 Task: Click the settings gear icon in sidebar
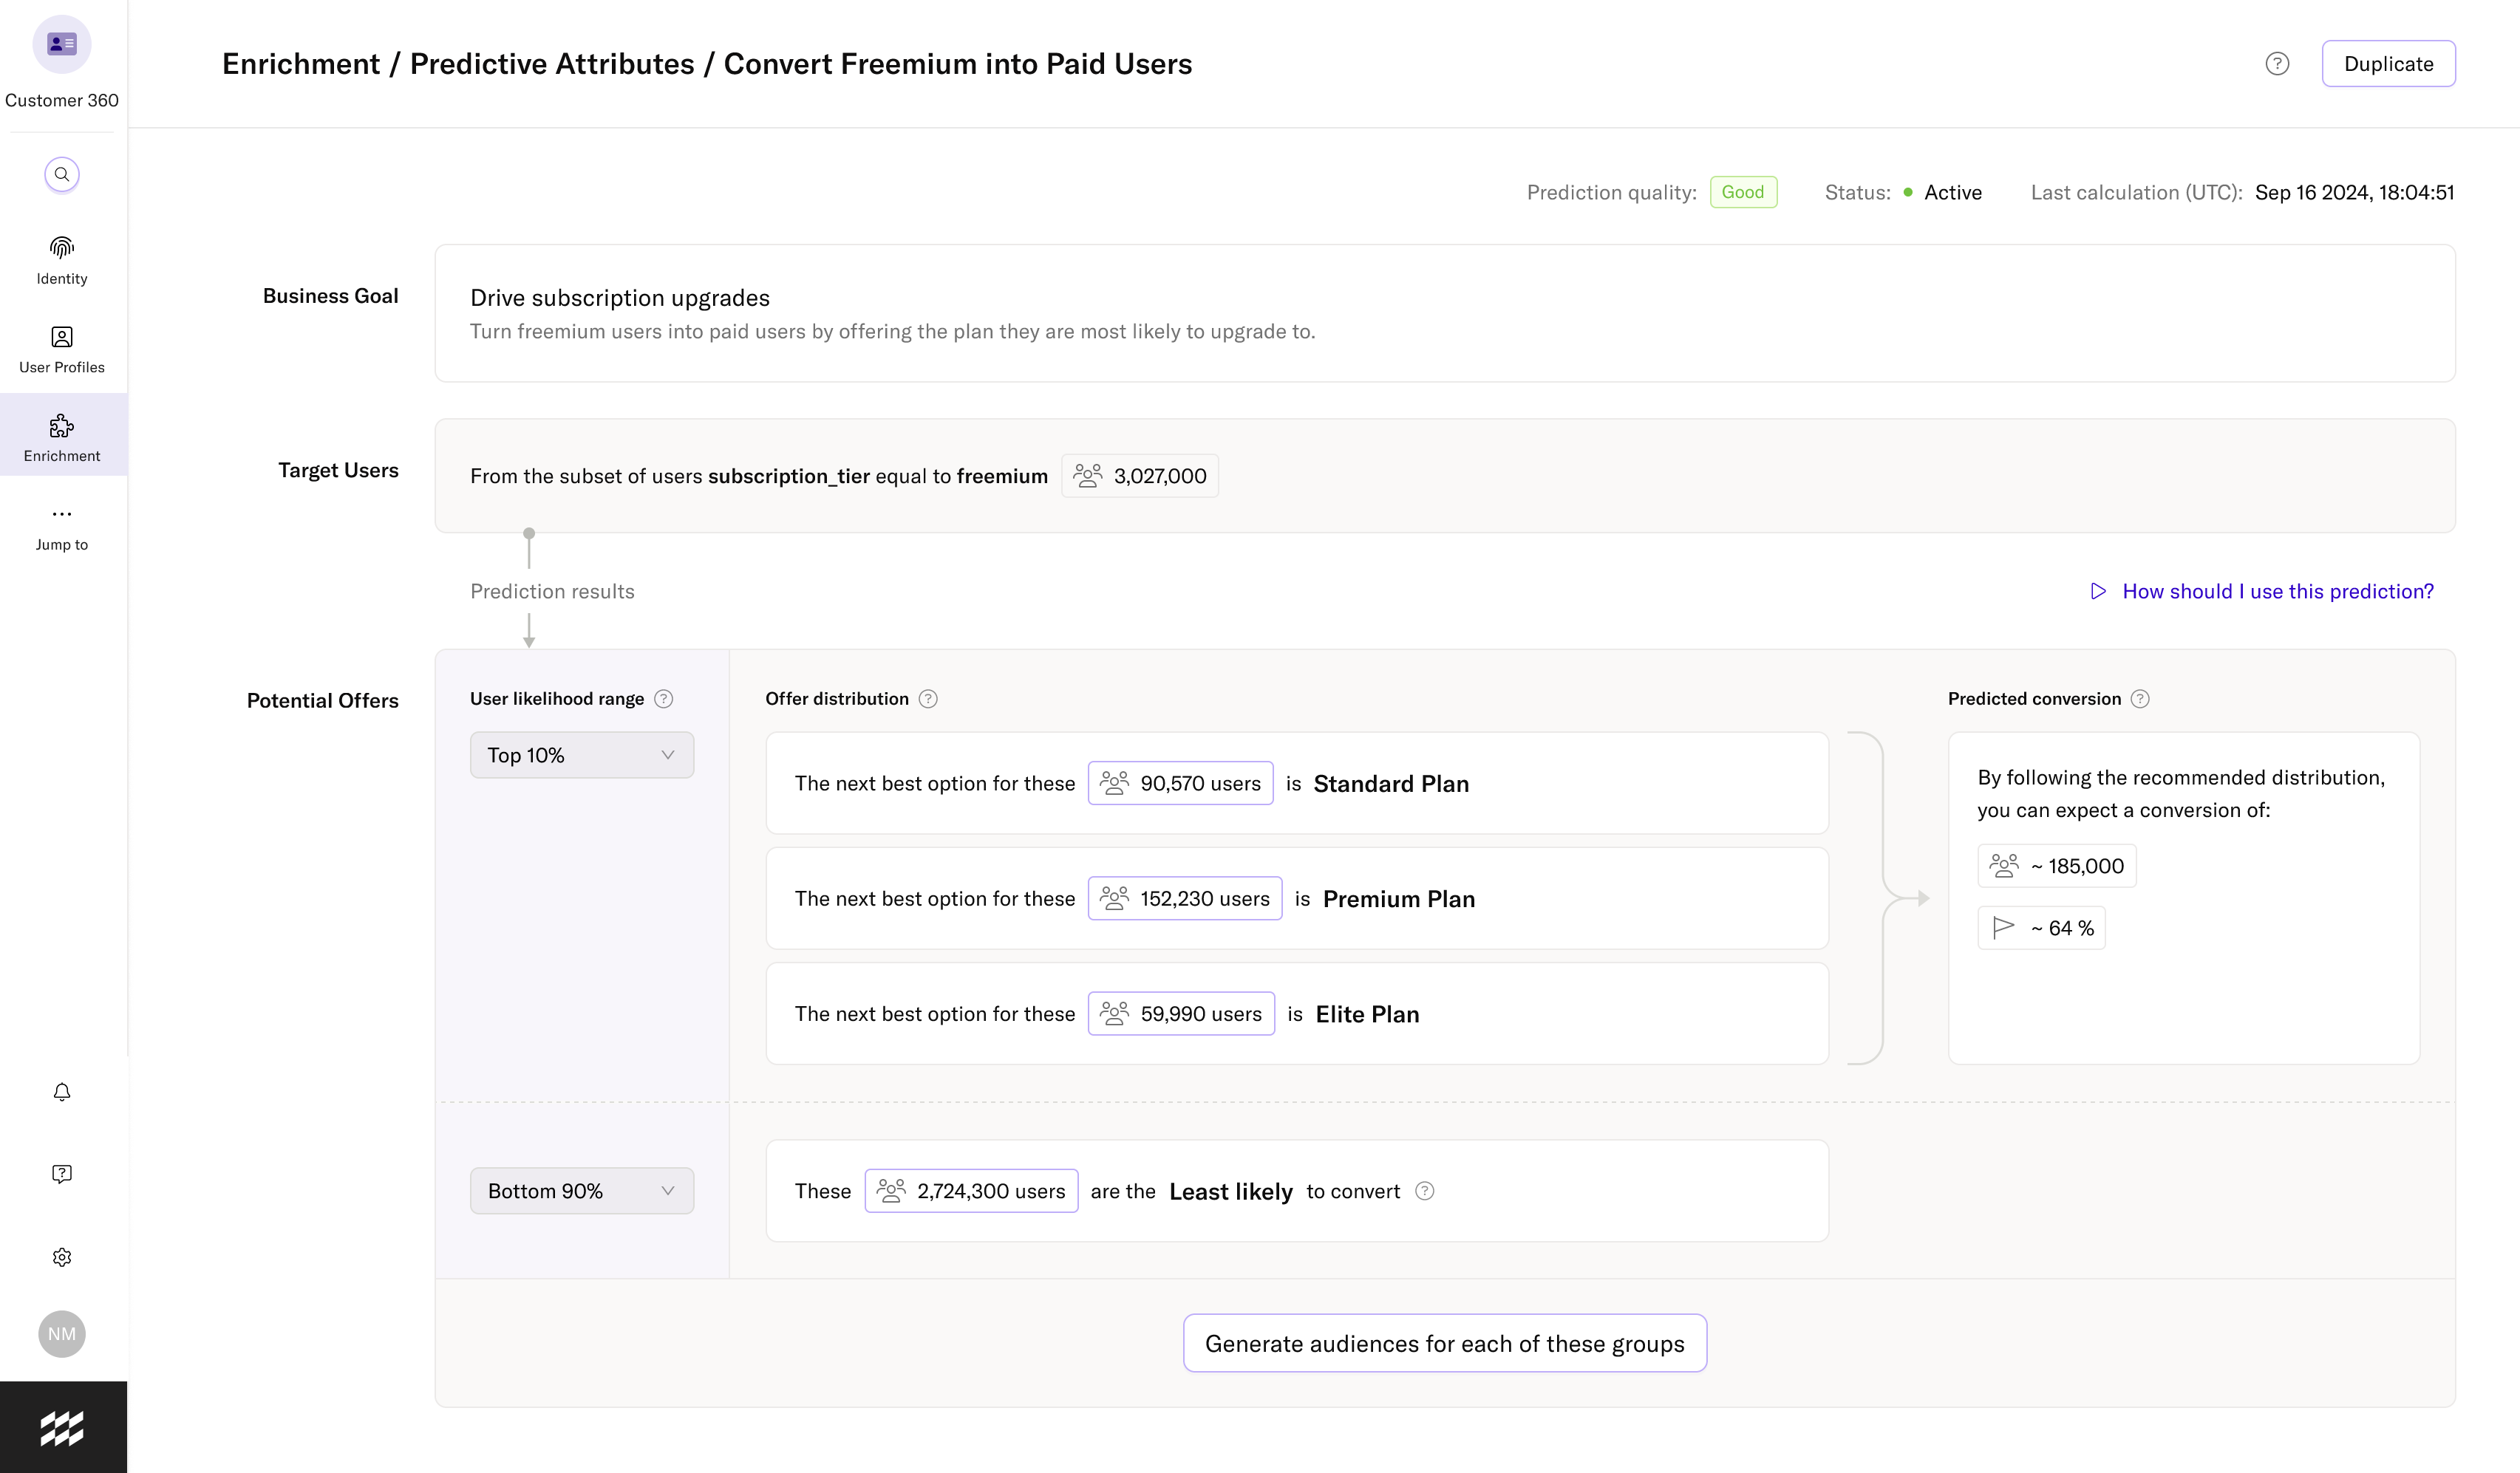coord(63,1257)
